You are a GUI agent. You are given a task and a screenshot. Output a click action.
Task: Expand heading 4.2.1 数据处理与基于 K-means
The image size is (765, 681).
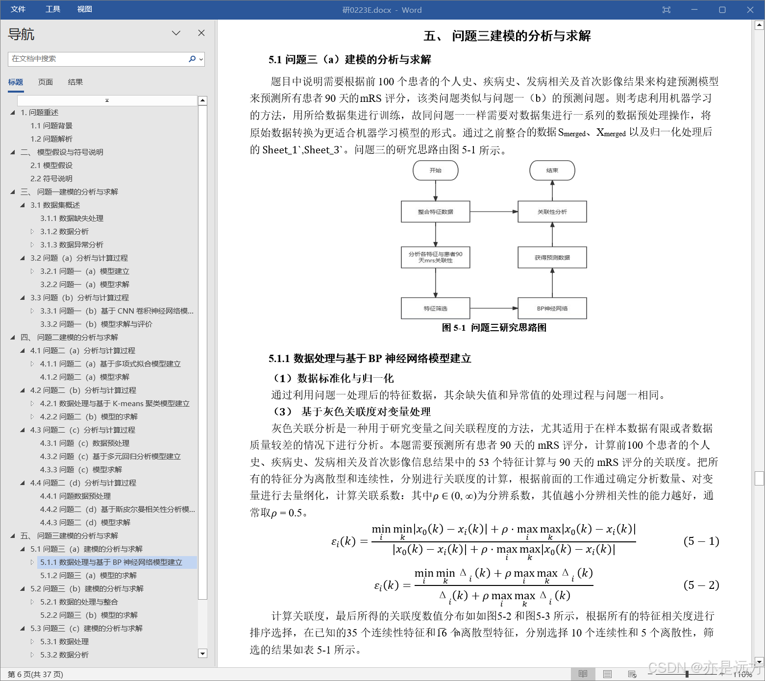[x=32, y=404]
